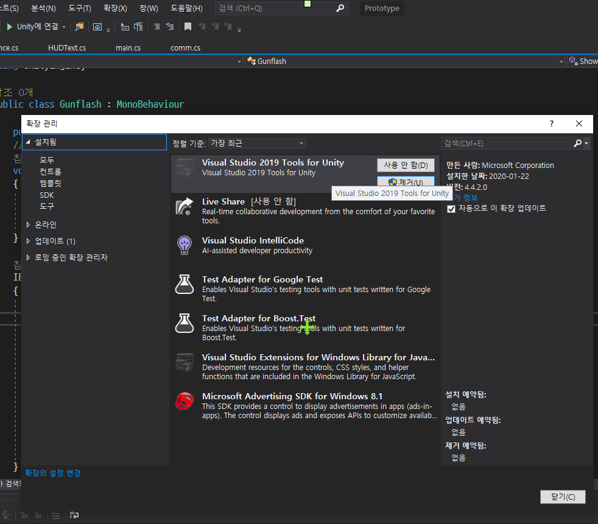Select the Live Share list entry title
The image size is (598, 524).
point(223,201)
